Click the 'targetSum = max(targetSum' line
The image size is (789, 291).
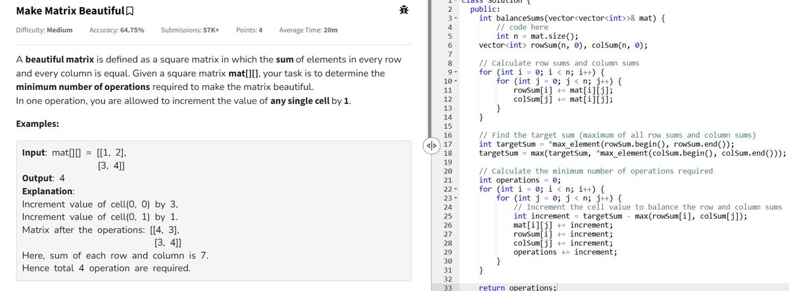click(633, 153)
